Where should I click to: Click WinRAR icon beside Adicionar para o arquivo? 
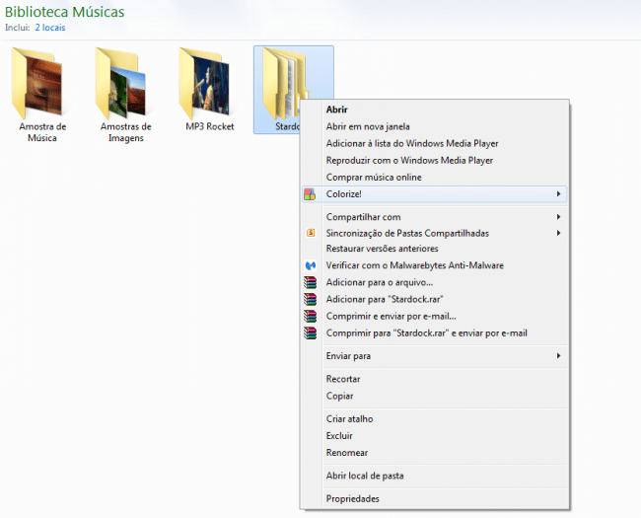click(310, 283)
